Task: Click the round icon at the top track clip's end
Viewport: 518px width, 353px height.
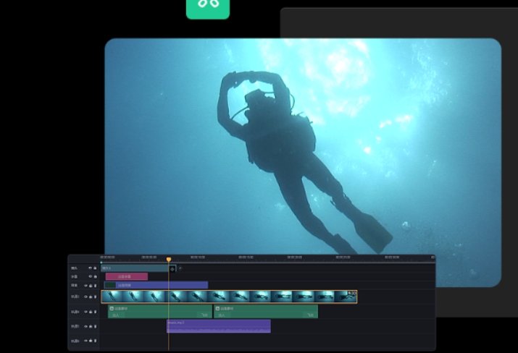Action: 172,268
